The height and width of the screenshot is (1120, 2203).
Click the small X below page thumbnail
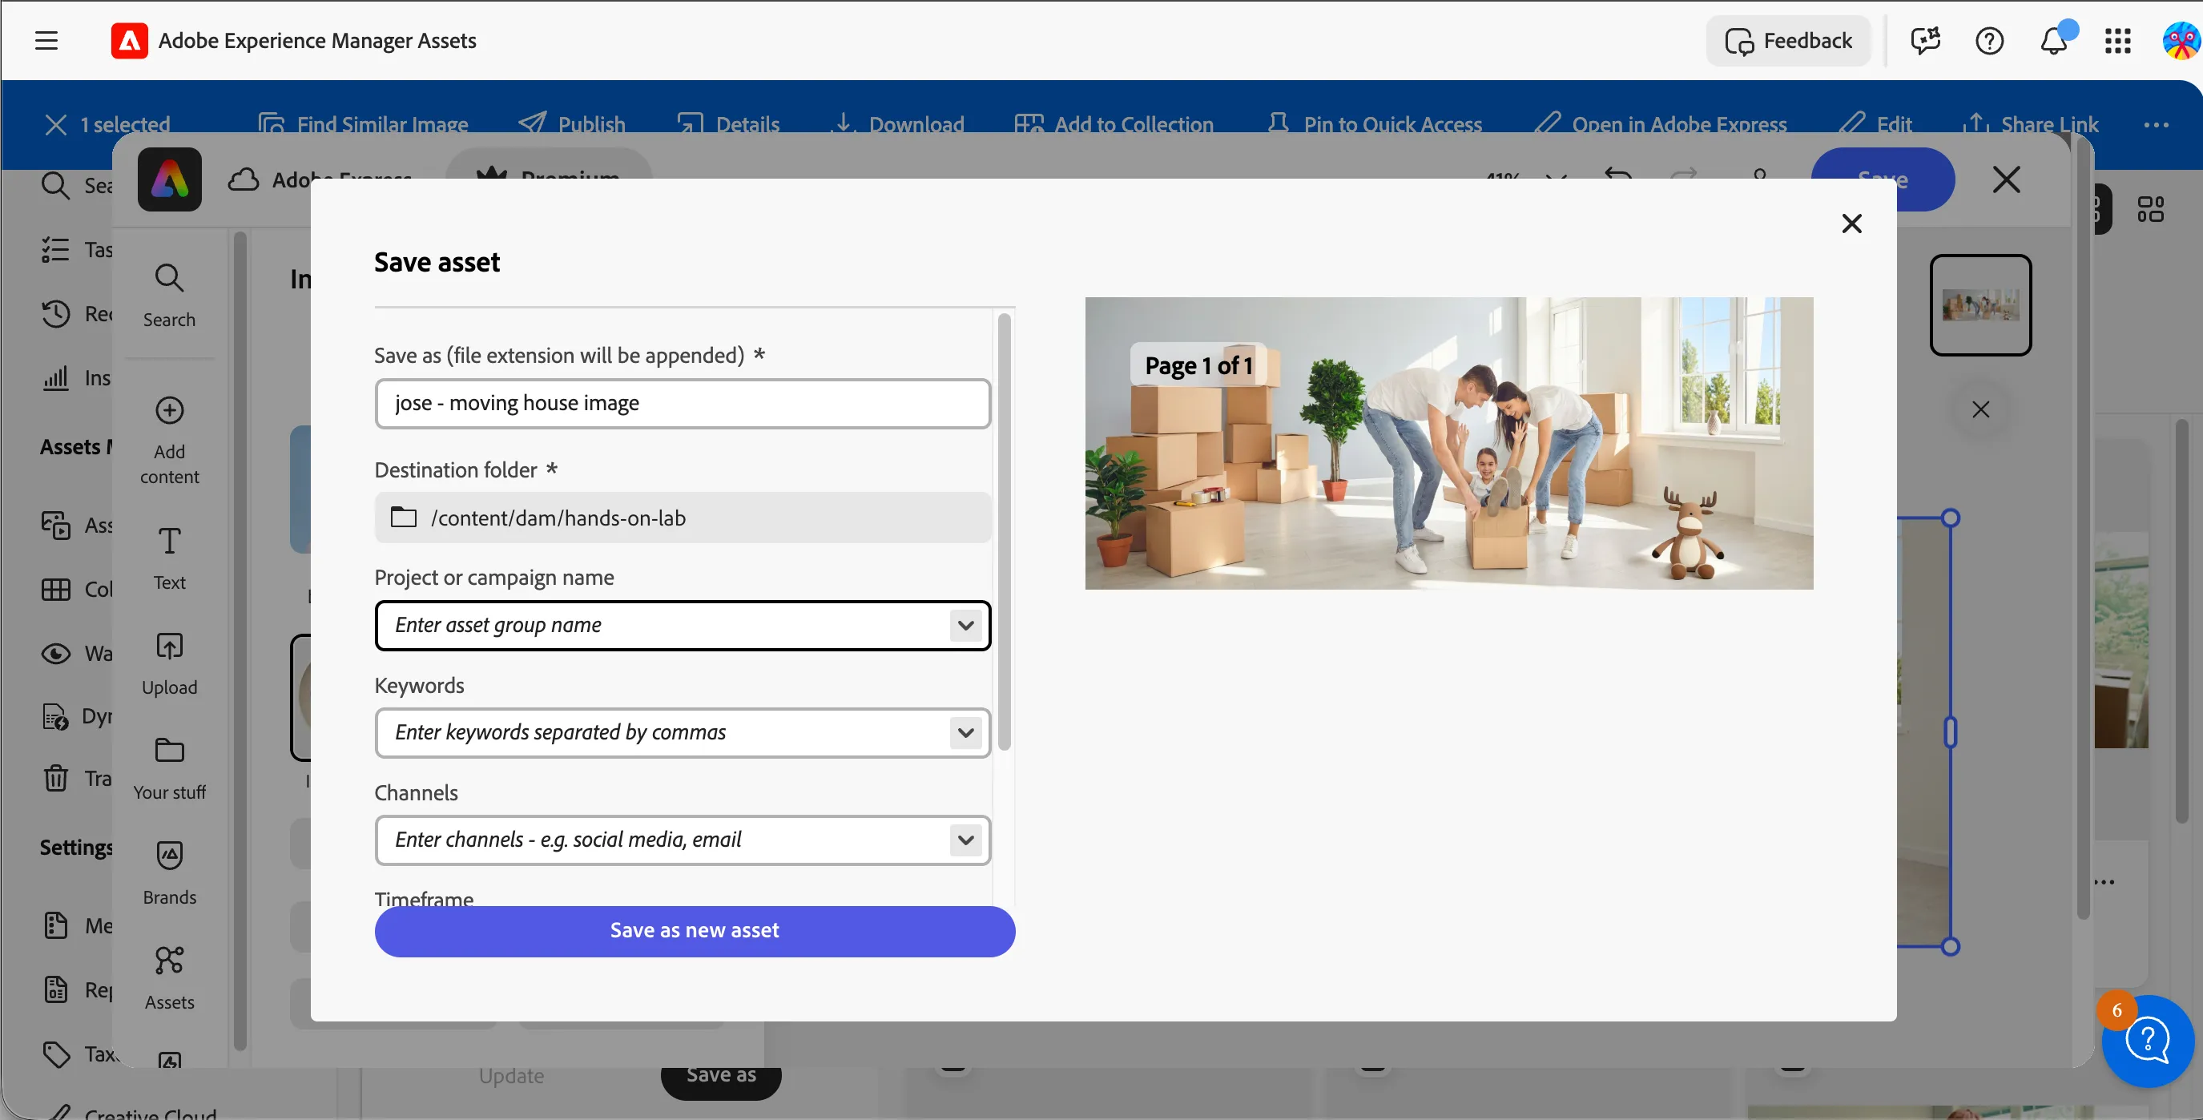pos(1980,409)
